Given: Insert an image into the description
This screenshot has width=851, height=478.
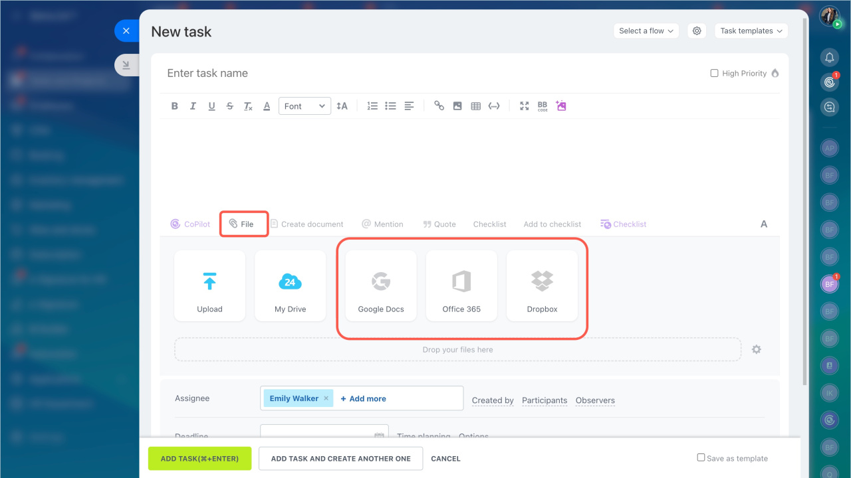Looking at the screenshot, I should click(457, 106).
